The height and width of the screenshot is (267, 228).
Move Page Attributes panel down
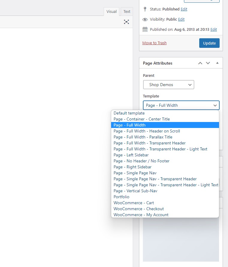click(x=208, y=63)
